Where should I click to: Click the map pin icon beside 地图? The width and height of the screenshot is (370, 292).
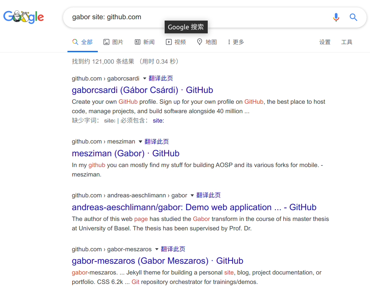pos(200,42)
